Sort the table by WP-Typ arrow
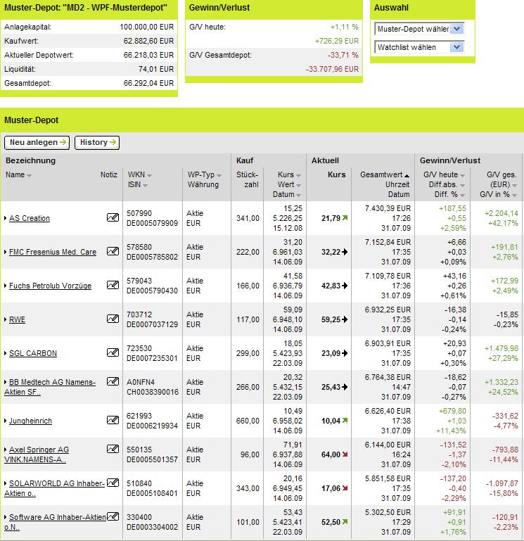 [219, 176]
